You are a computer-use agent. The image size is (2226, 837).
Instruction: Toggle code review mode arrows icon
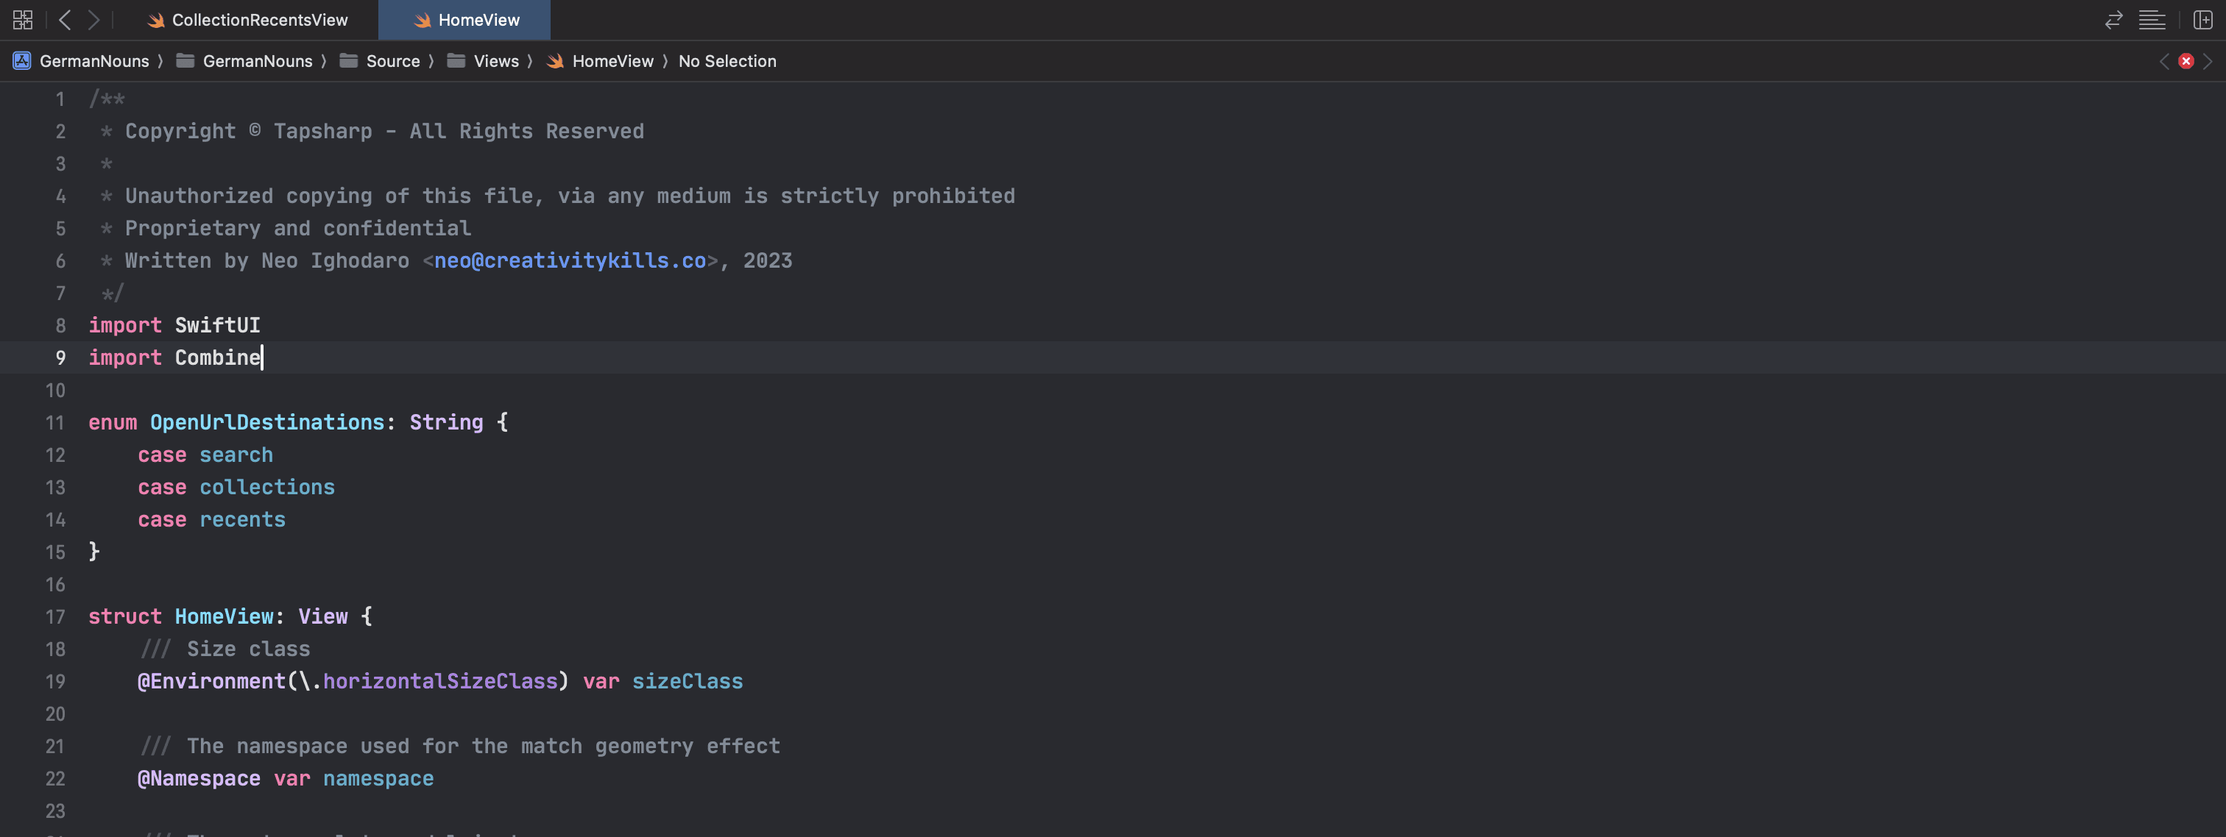click(x=2113, y=20)
